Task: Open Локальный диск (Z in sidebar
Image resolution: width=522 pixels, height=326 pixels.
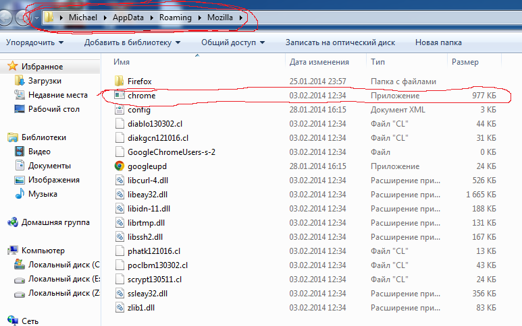Action: 64,293
